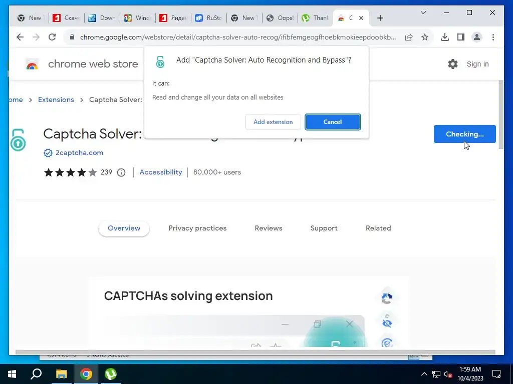Close the active Chrome Web Store tab

(x=361, y=18)
